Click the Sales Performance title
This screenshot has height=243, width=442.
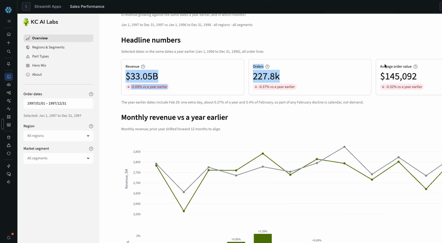click(x=87, y=7)
